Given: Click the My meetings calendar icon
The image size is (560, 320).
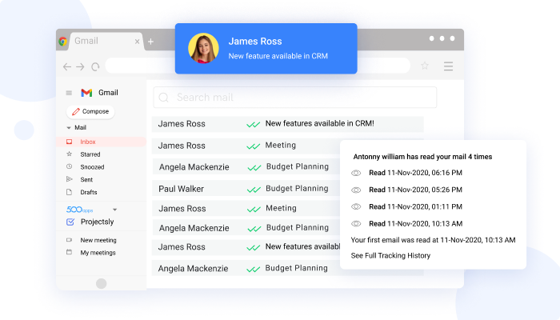Looking at the screenshot, I should 70,252.
